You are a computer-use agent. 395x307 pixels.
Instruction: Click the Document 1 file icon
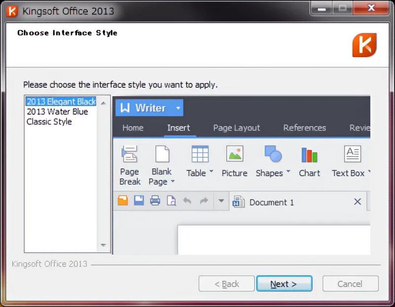[238, 202]
